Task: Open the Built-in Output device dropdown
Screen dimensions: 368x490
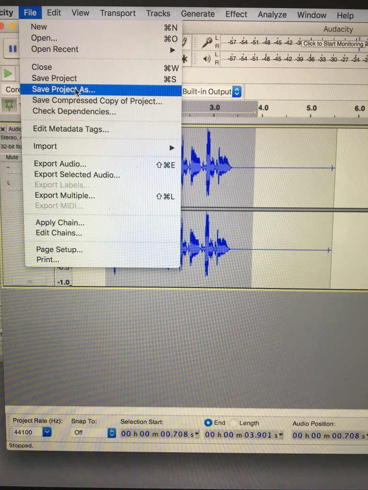Action: point(237,91)
